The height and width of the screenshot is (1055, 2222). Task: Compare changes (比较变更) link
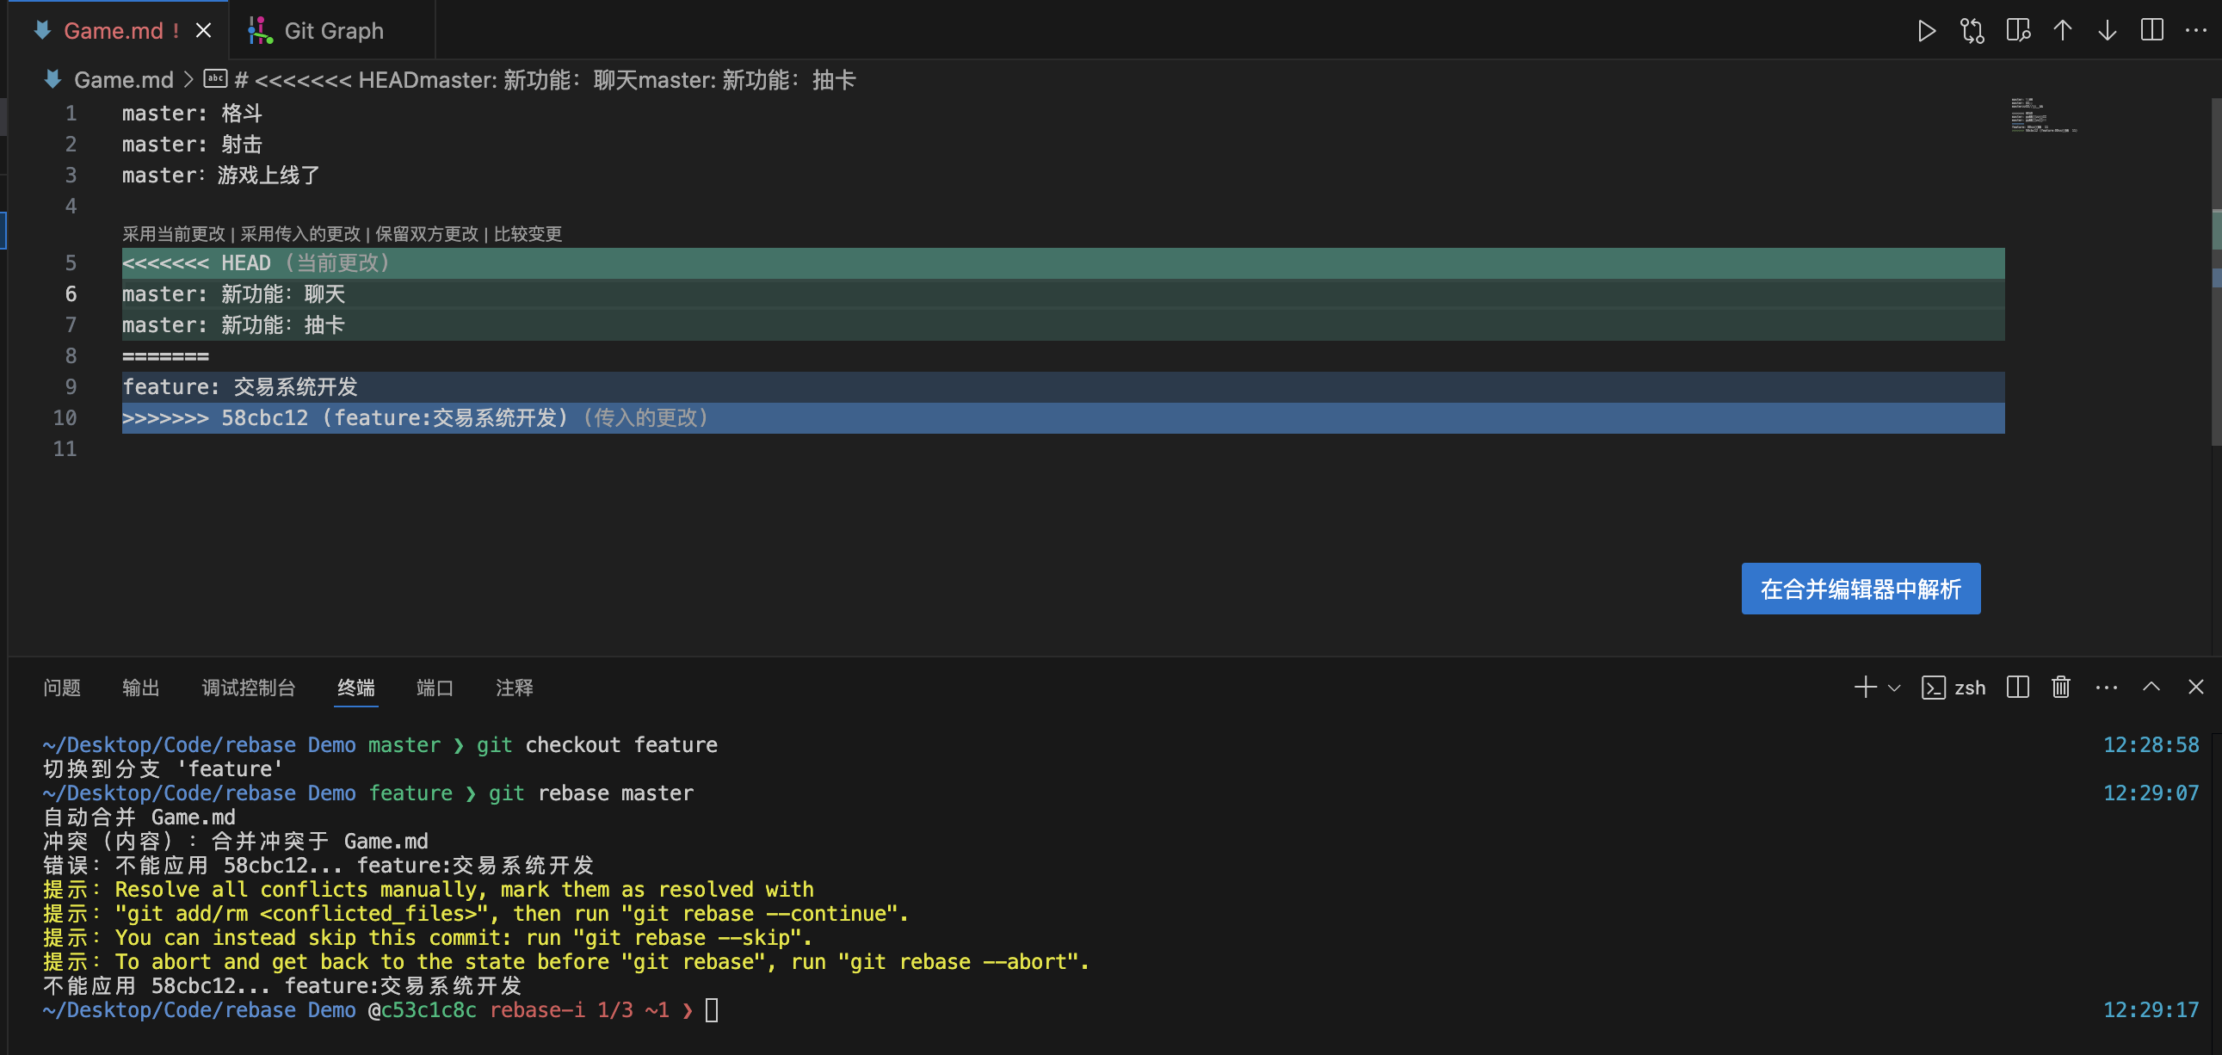tap(527, 234)
